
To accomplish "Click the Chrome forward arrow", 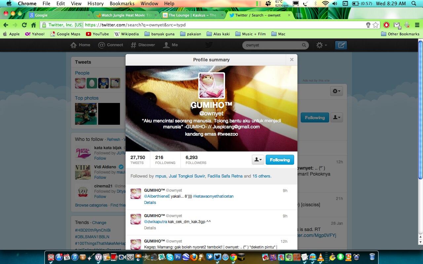I will point(15,25).
